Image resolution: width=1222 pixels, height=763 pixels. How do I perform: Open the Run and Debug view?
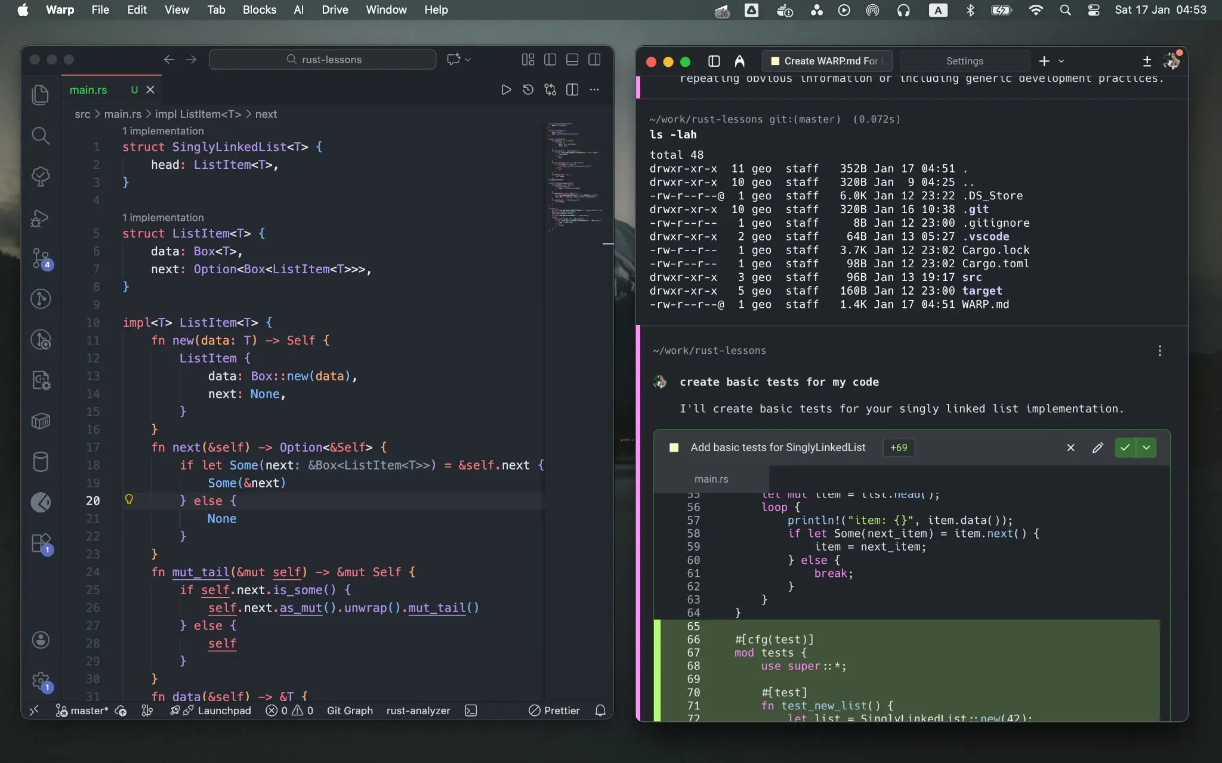point(41,218)
